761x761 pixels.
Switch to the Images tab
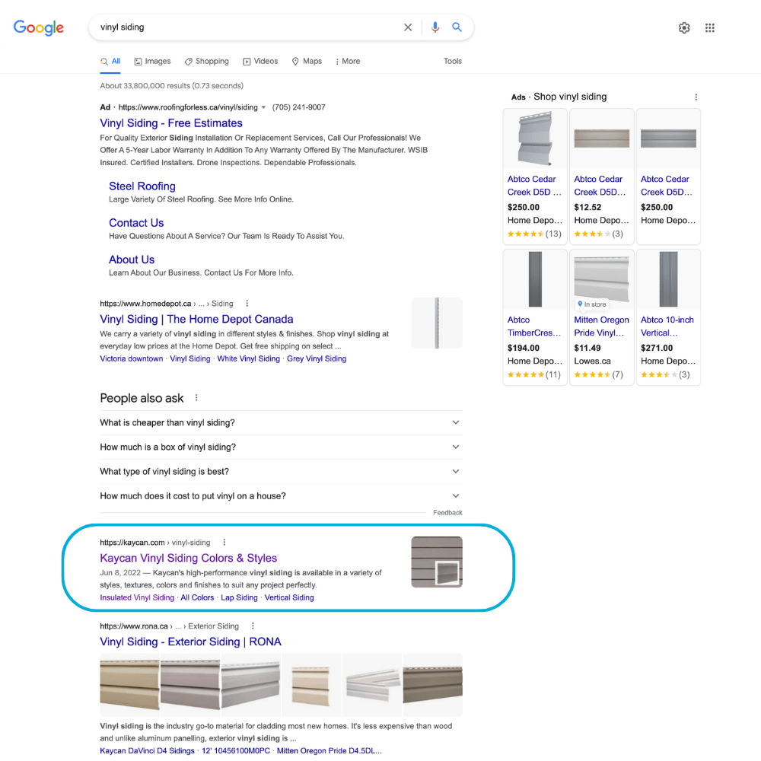pos(152,61)
